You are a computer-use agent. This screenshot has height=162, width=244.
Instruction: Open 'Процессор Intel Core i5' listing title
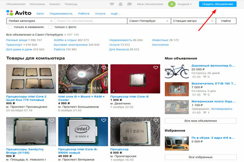pos(129,96)
